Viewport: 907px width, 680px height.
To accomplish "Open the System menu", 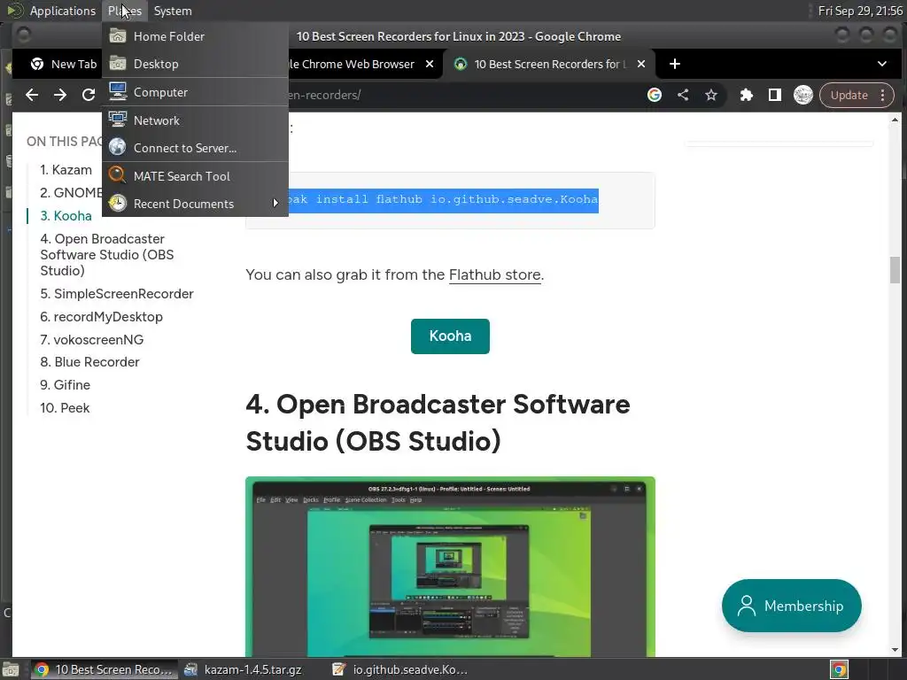I will (x=173, y=11).
